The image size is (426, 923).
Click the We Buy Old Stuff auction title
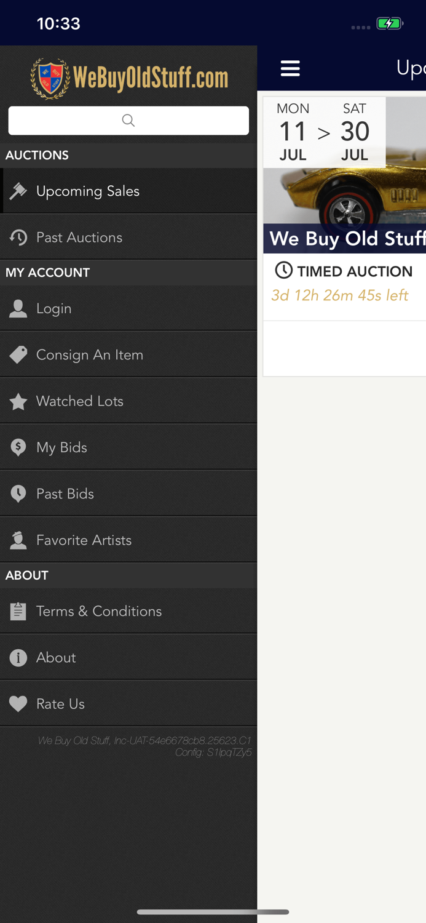347,239
